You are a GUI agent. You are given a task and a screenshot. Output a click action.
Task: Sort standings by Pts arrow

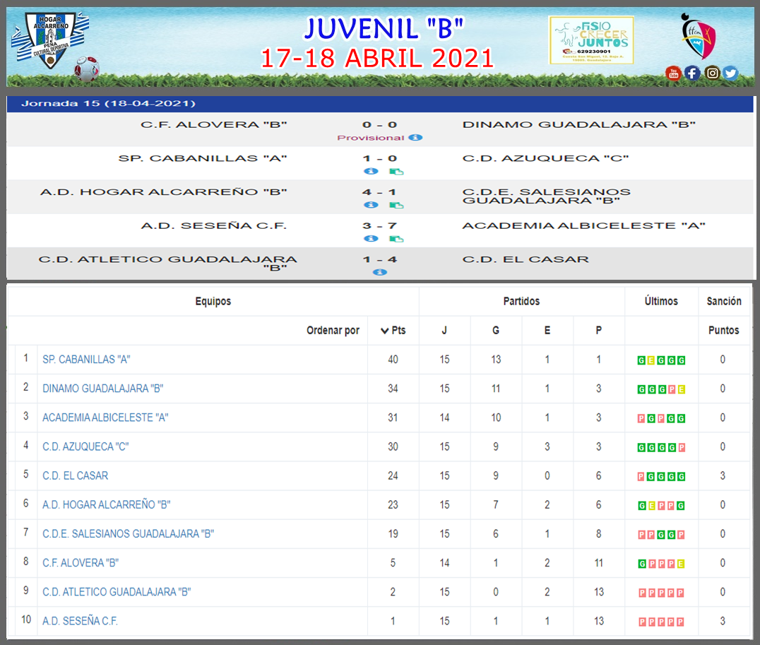coord(385,331)
